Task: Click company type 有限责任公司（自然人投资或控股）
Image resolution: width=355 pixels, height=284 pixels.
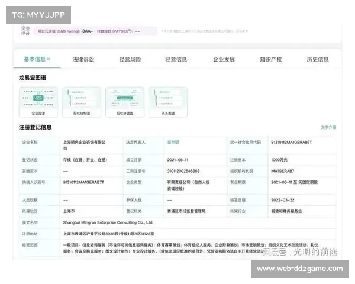Action: click(188, 185)
